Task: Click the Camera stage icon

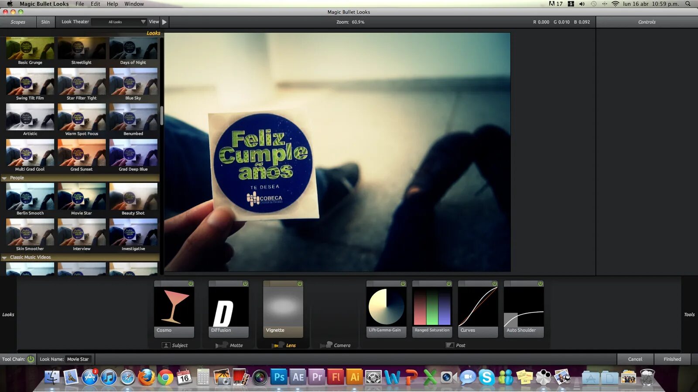Action: pos(326,345)
